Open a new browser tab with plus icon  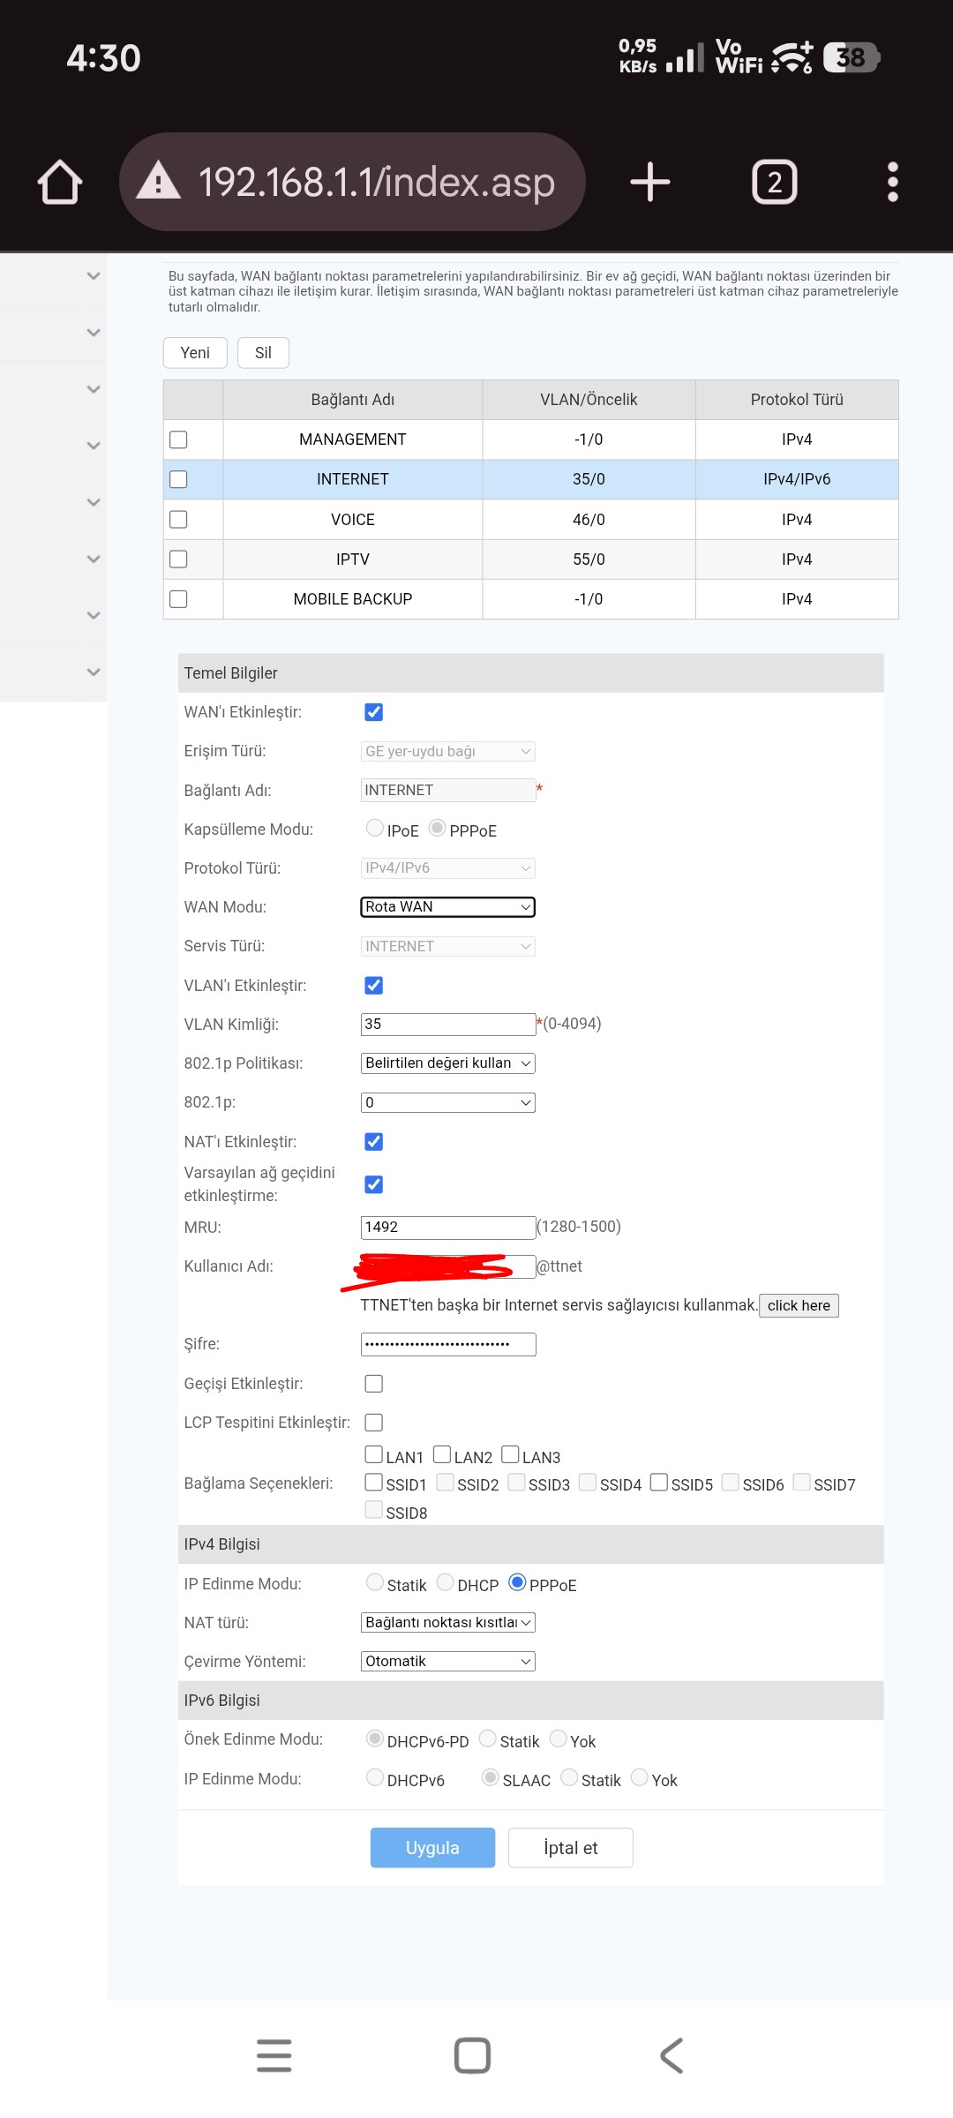pyautogui.click(x=650, y=182)
